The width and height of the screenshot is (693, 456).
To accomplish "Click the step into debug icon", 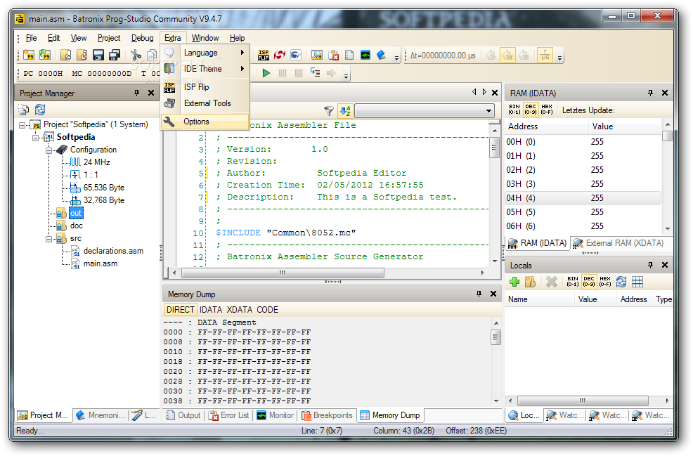I will click(315, 72).
